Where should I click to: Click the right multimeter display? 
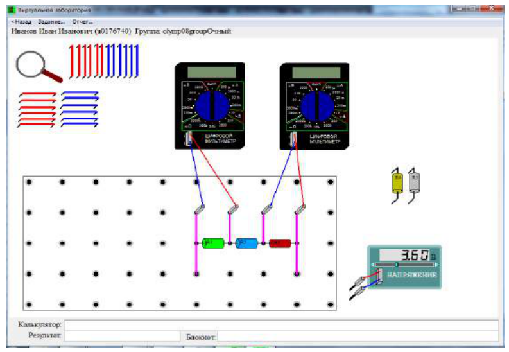pos(316,73)
